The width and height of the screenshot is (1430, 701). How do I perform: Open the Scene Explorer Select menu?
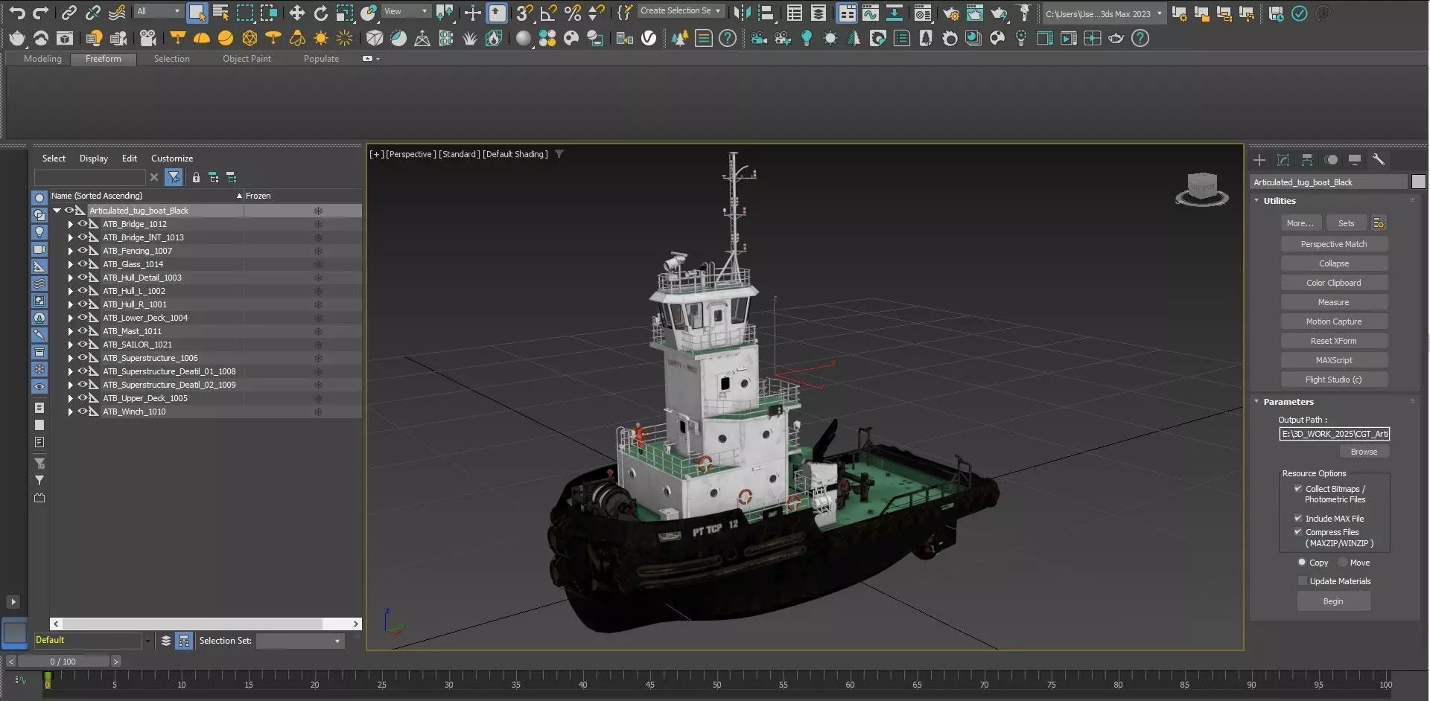54,159
